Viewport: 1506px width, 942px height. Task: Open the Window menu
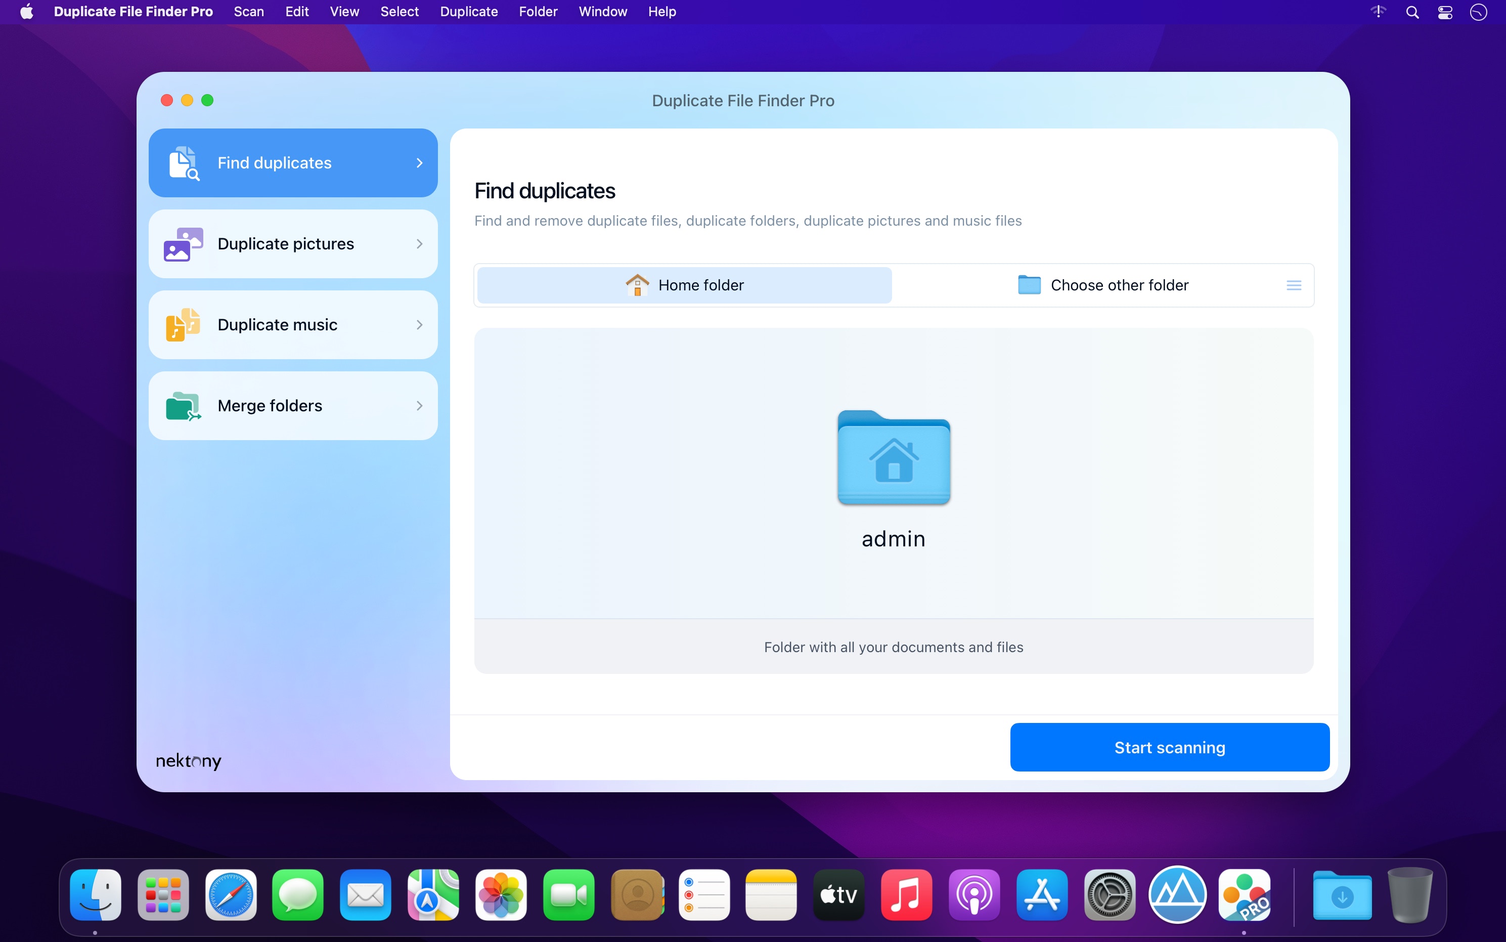[x=603, y=12]
